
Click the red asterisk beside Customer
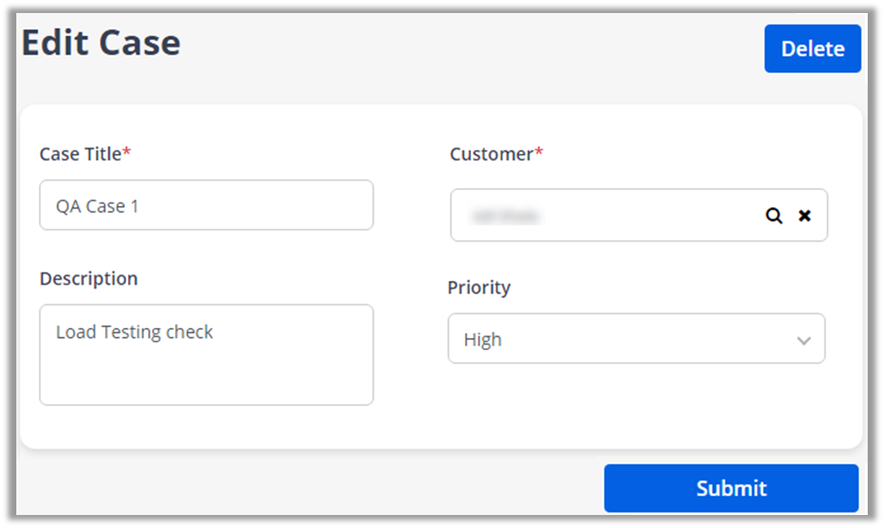(x=539, y=152)
